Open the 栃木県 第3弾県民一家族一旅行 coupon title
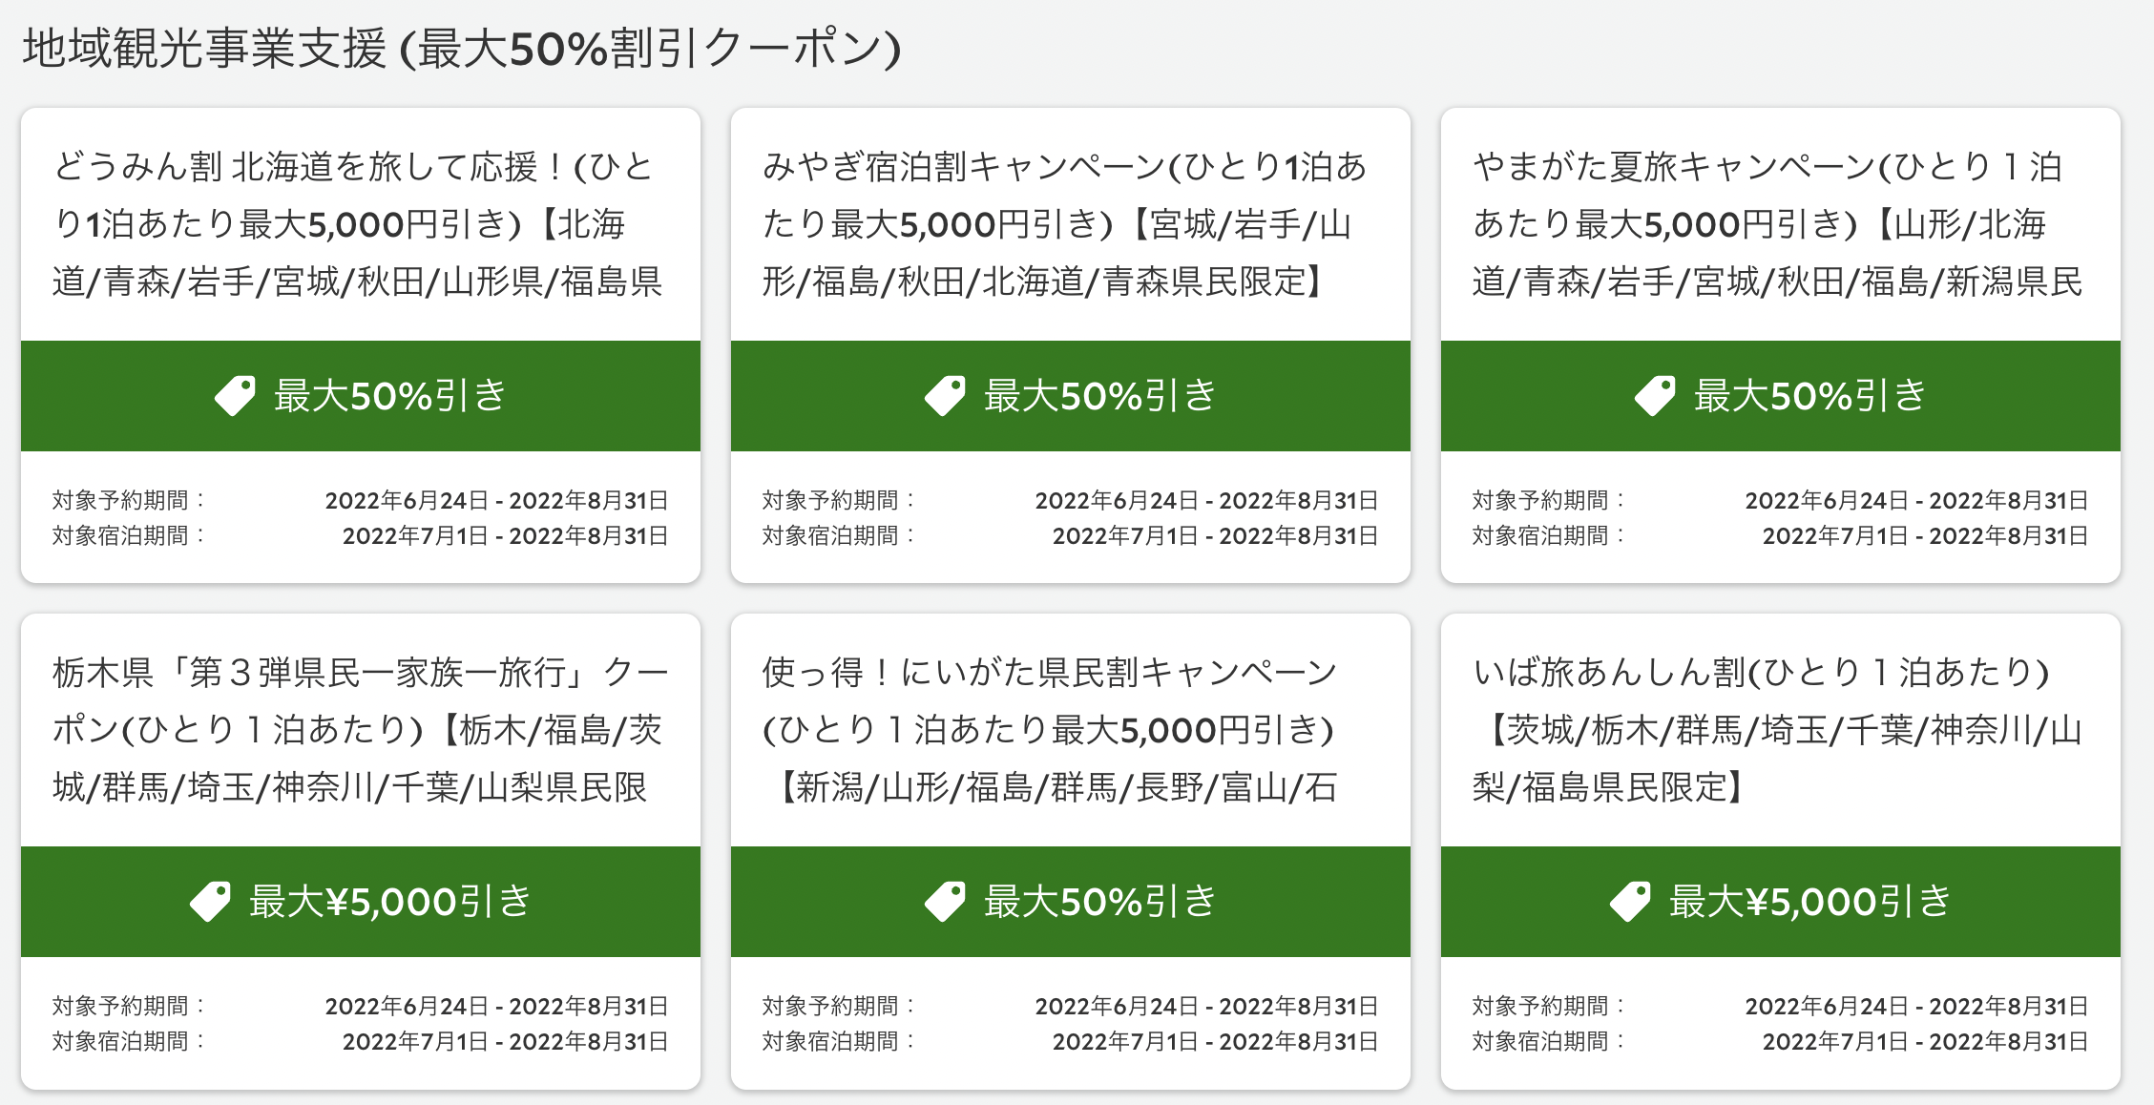The image size is (2154, 1105). tap(359, 730)
